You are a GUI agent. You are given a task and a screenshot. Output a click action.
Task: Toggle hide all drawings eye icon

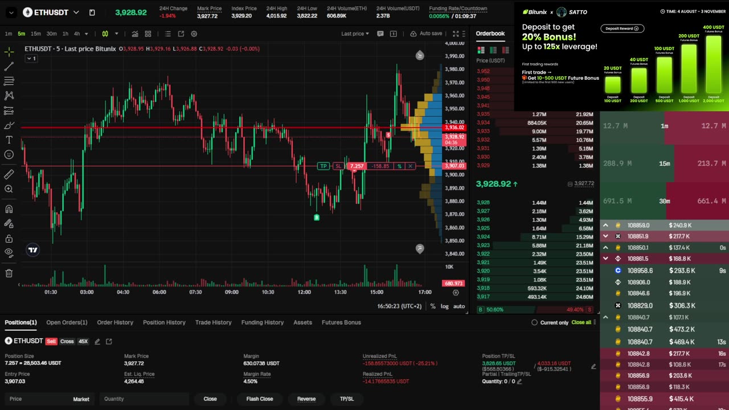point(9,252)
